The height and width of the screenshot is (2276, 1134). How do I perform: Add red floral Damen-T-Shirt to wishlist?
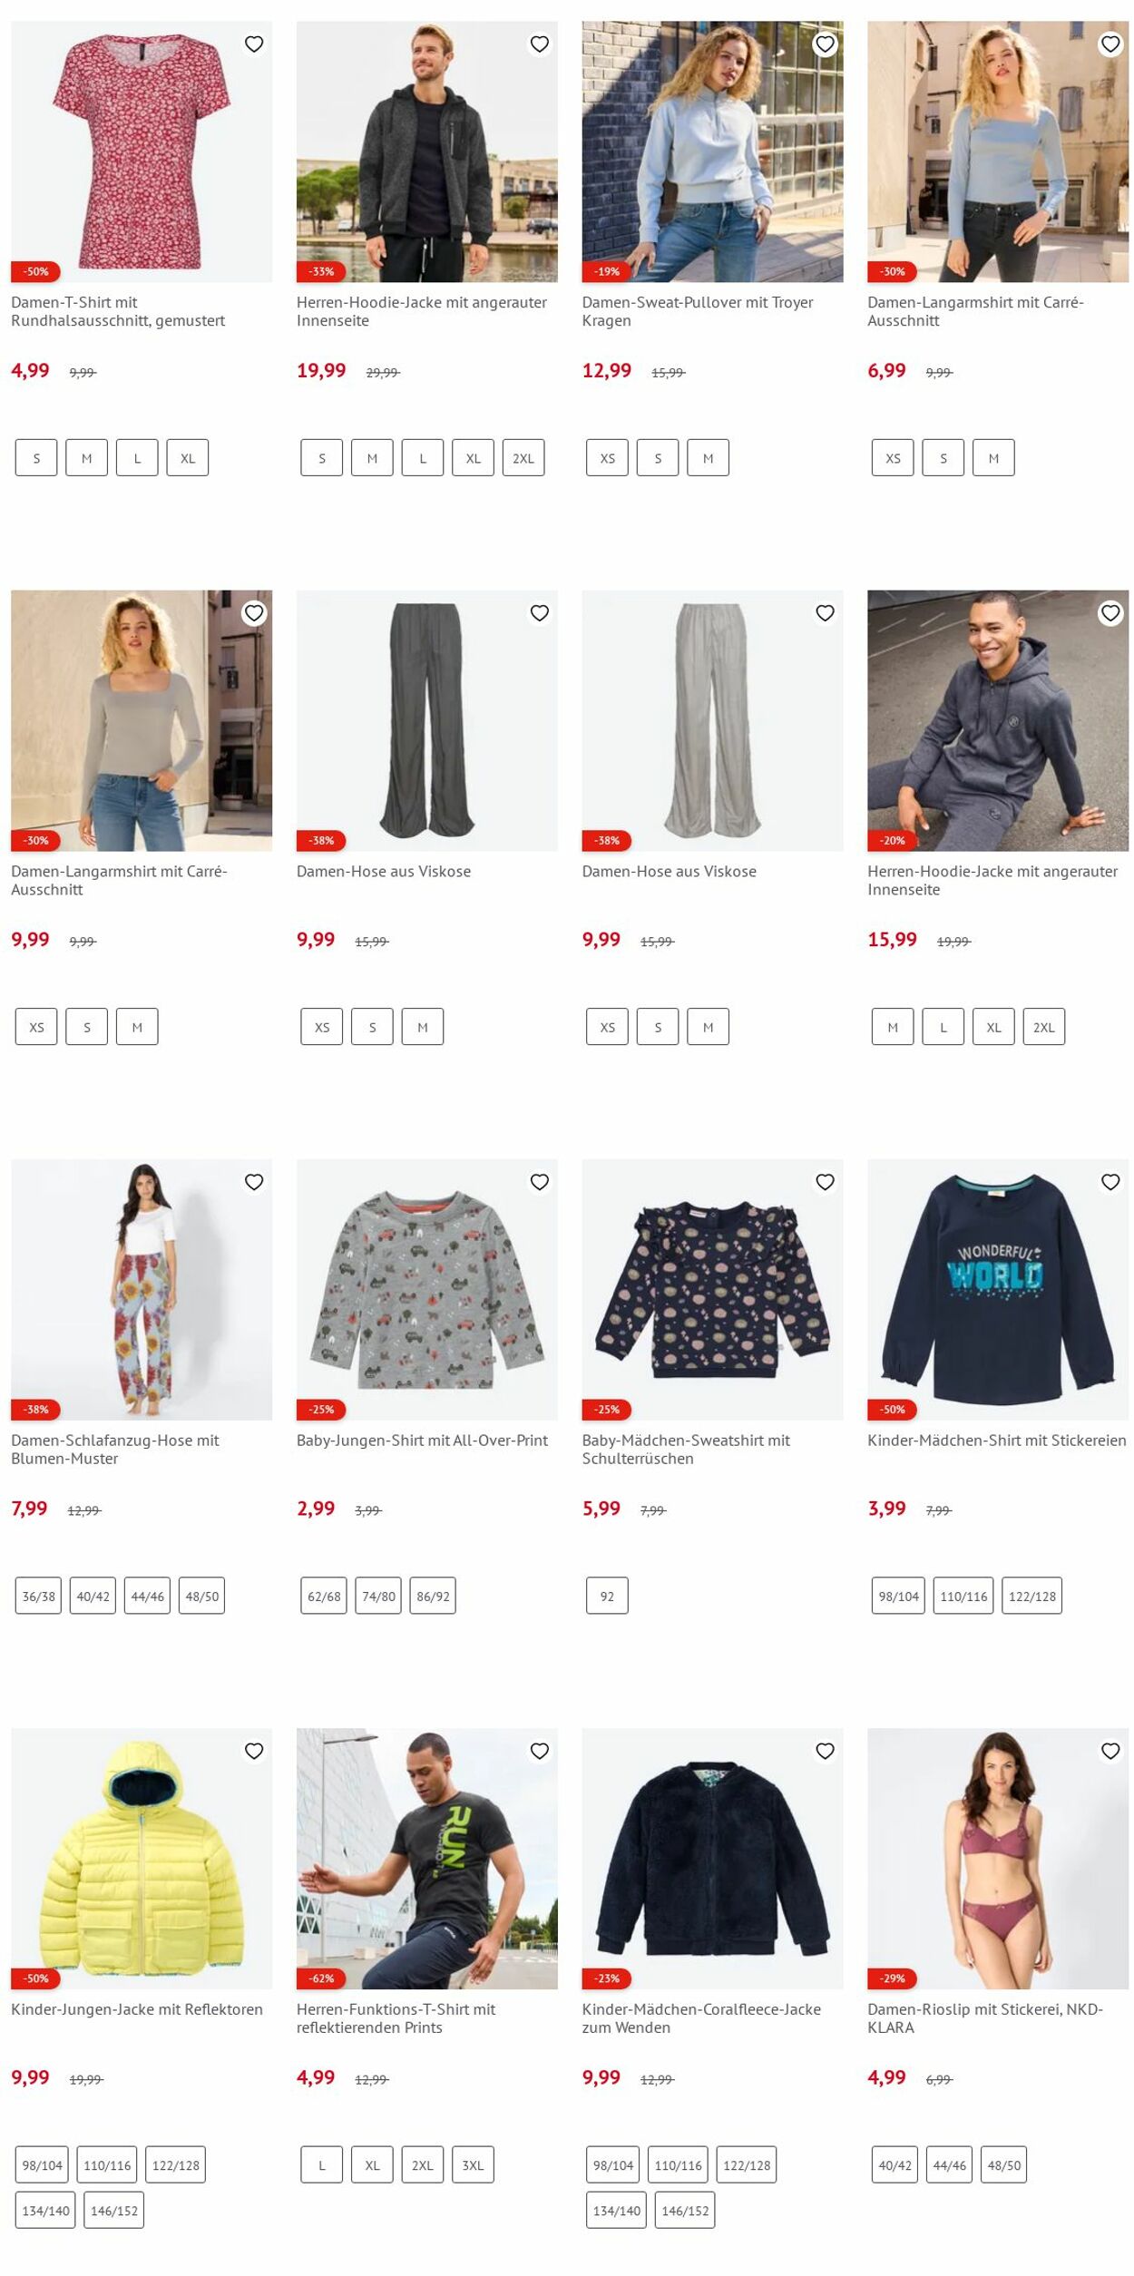pos(254,44)
